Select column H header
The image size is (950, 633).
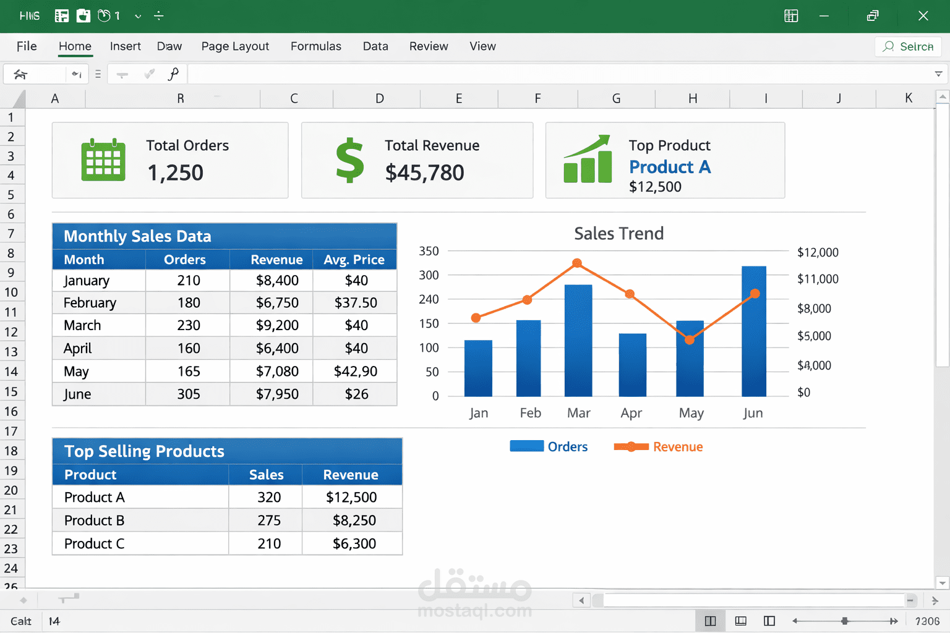(x=693, y=98)
